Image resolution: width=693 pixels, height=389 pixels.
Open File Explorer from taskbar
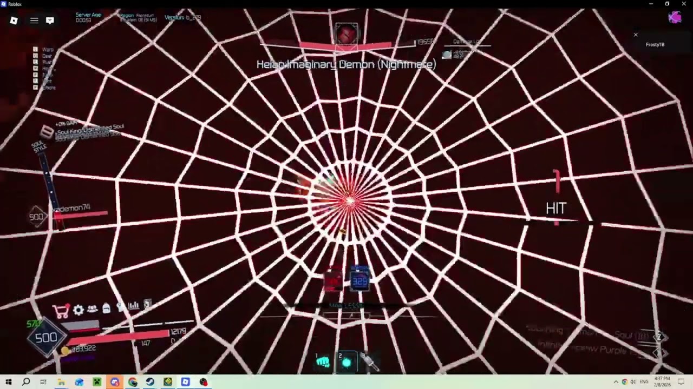click(61, 382)
